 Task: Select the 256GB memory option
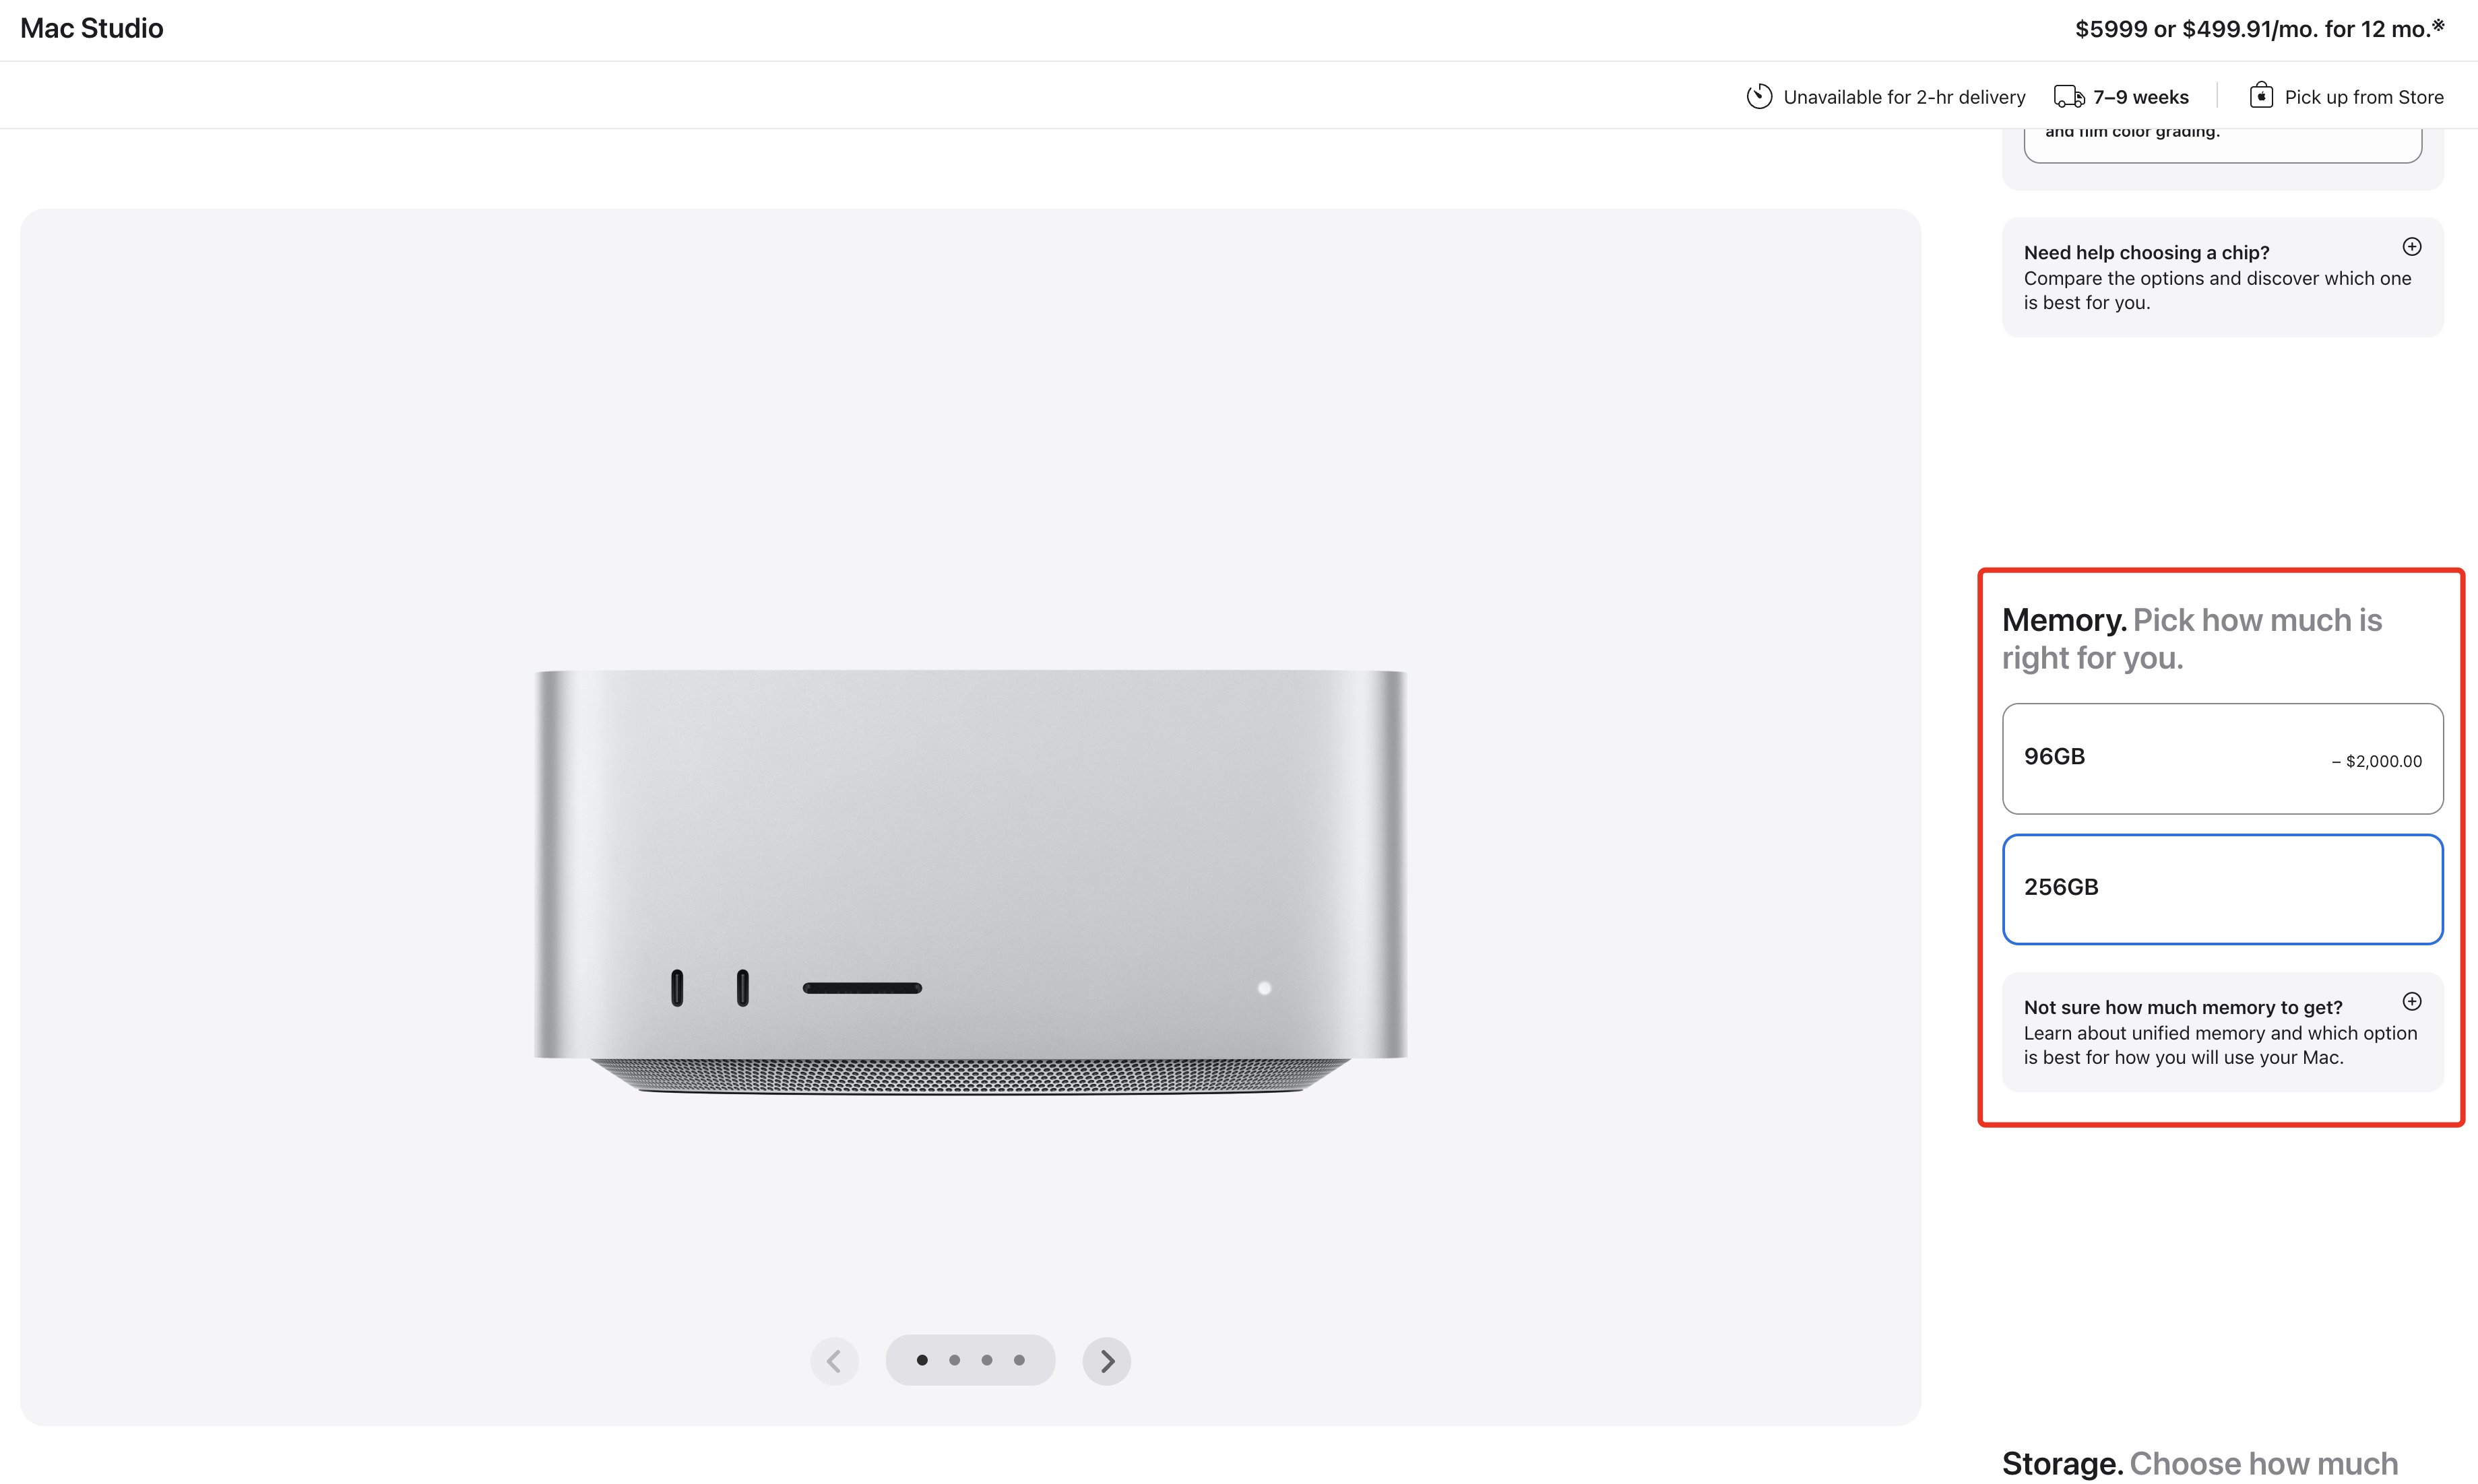(x=2223, y=889)
